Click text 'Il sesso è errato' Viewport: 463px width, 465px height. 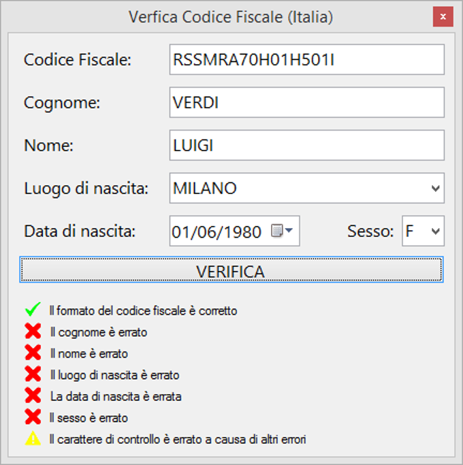pyautogui.click(x=89, y=418)
